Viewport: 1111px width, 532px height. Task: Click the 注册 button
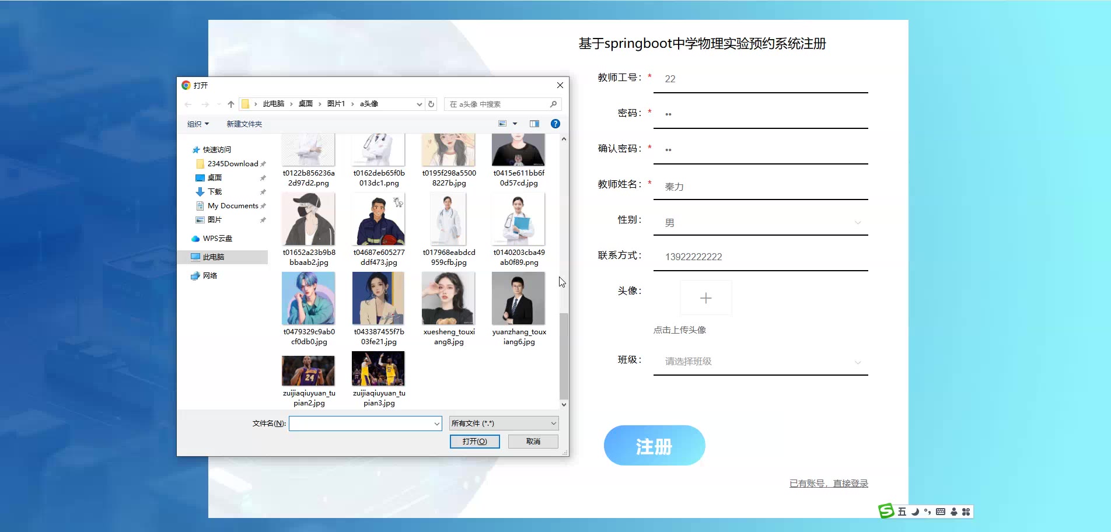[x=655, y=446]
